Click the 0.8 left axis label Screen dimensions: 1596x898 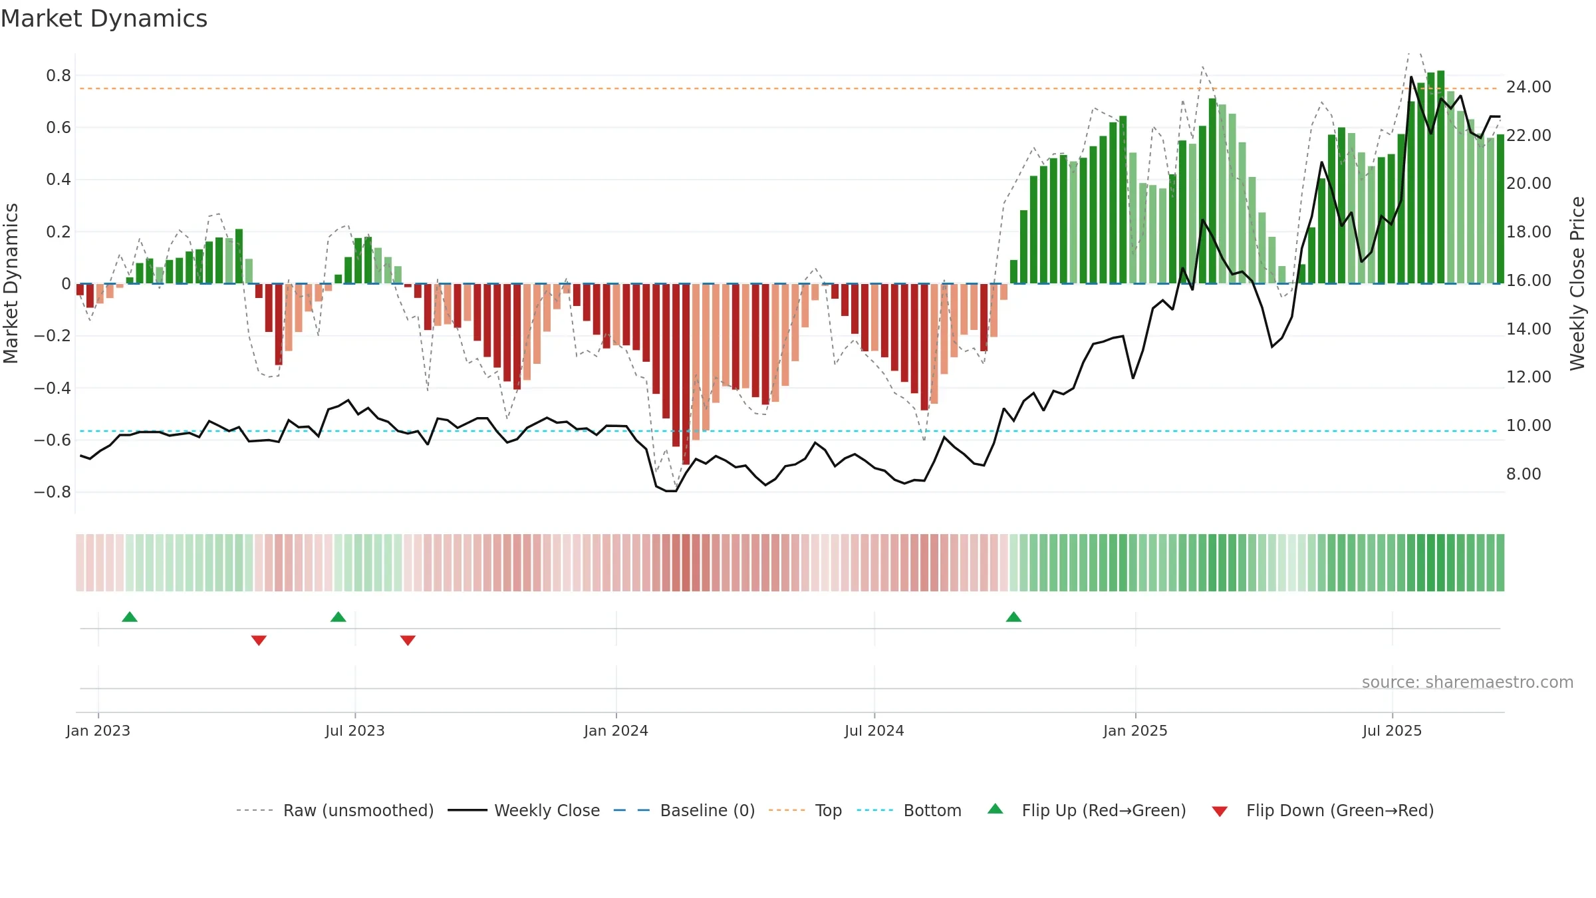pos(59,76)
